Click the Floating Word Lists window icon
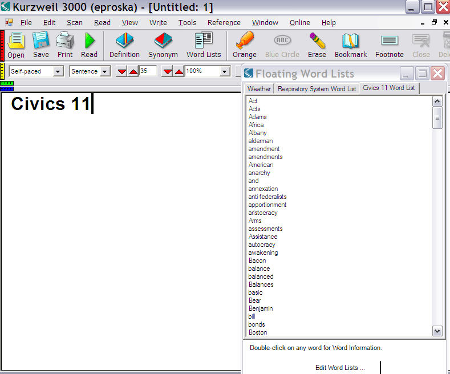 coord(249,74)
